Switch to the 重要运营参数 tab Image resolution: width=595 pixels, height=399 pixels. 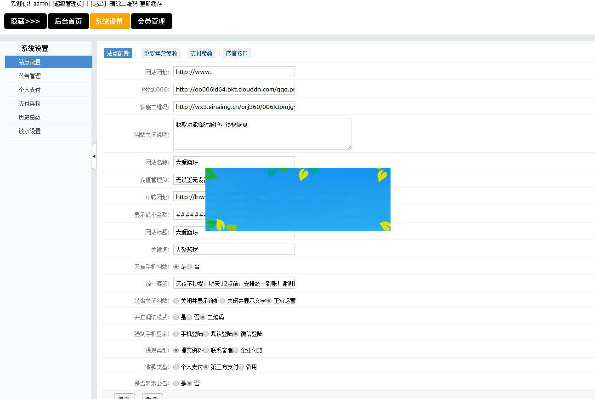click(x=160, y=53)
